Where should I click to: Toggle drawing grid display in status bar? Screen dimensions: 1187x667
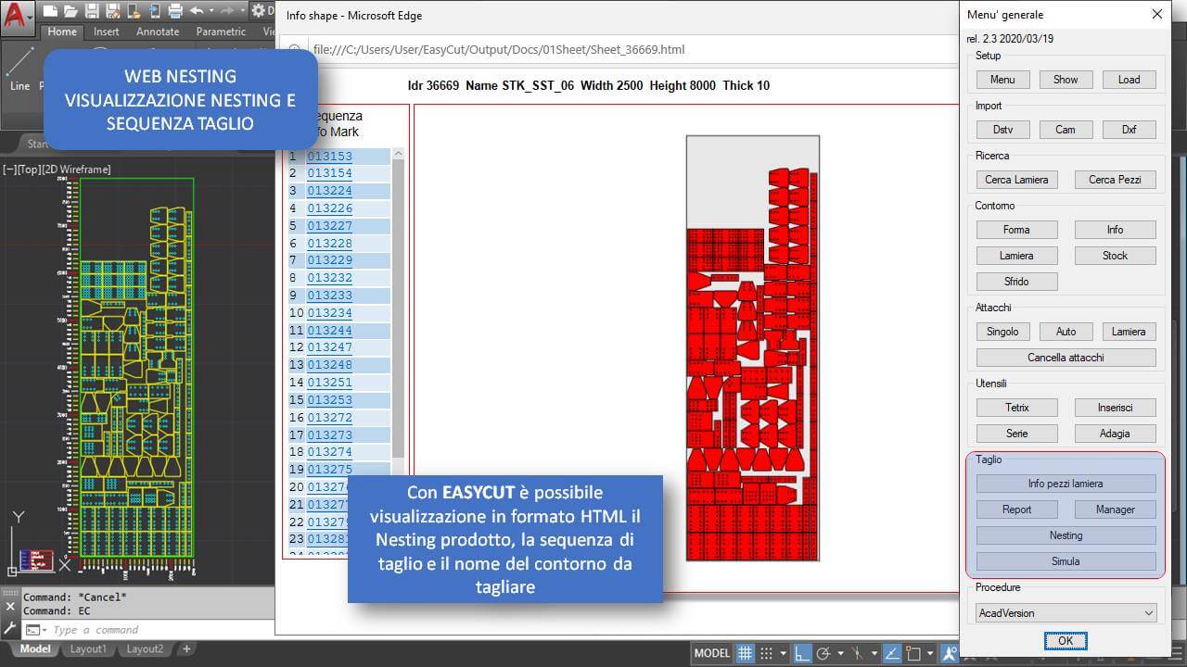(x=745, y=653)
